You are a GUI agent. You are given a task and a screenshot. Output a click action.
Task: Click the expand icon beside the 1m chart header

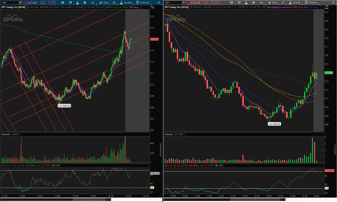click(153, 7)
